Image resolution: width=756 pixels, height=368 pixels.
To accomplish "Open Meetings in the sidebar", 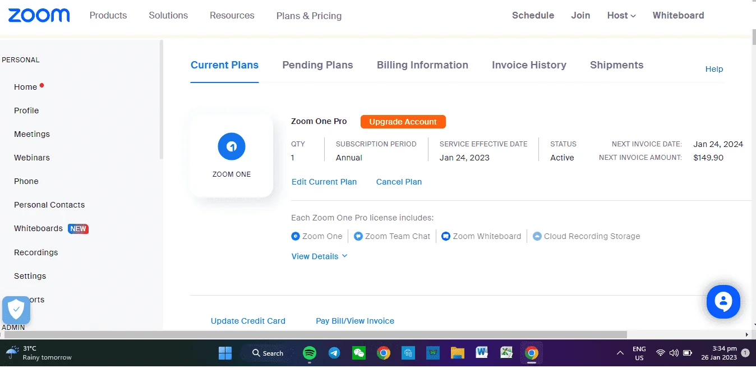I will point(32,134).
